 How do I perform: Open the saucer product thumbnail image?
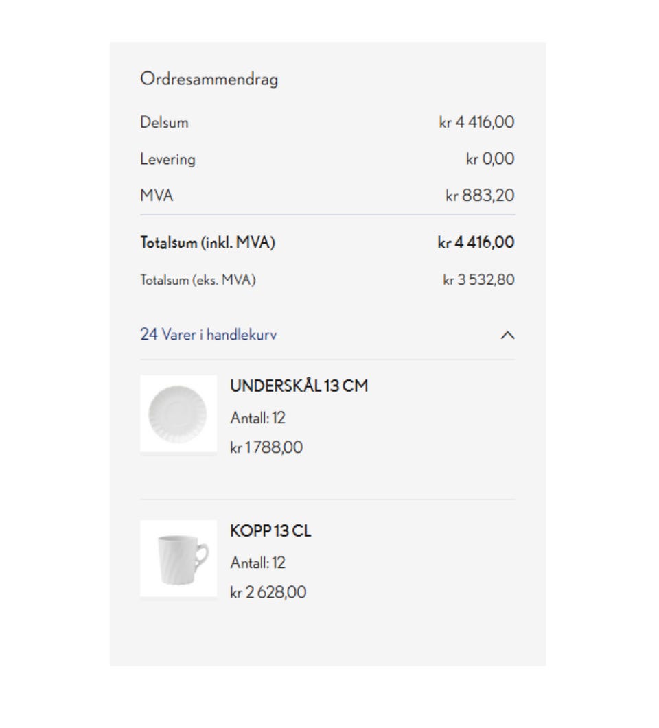pyautogui.click(x=178, y=414)
